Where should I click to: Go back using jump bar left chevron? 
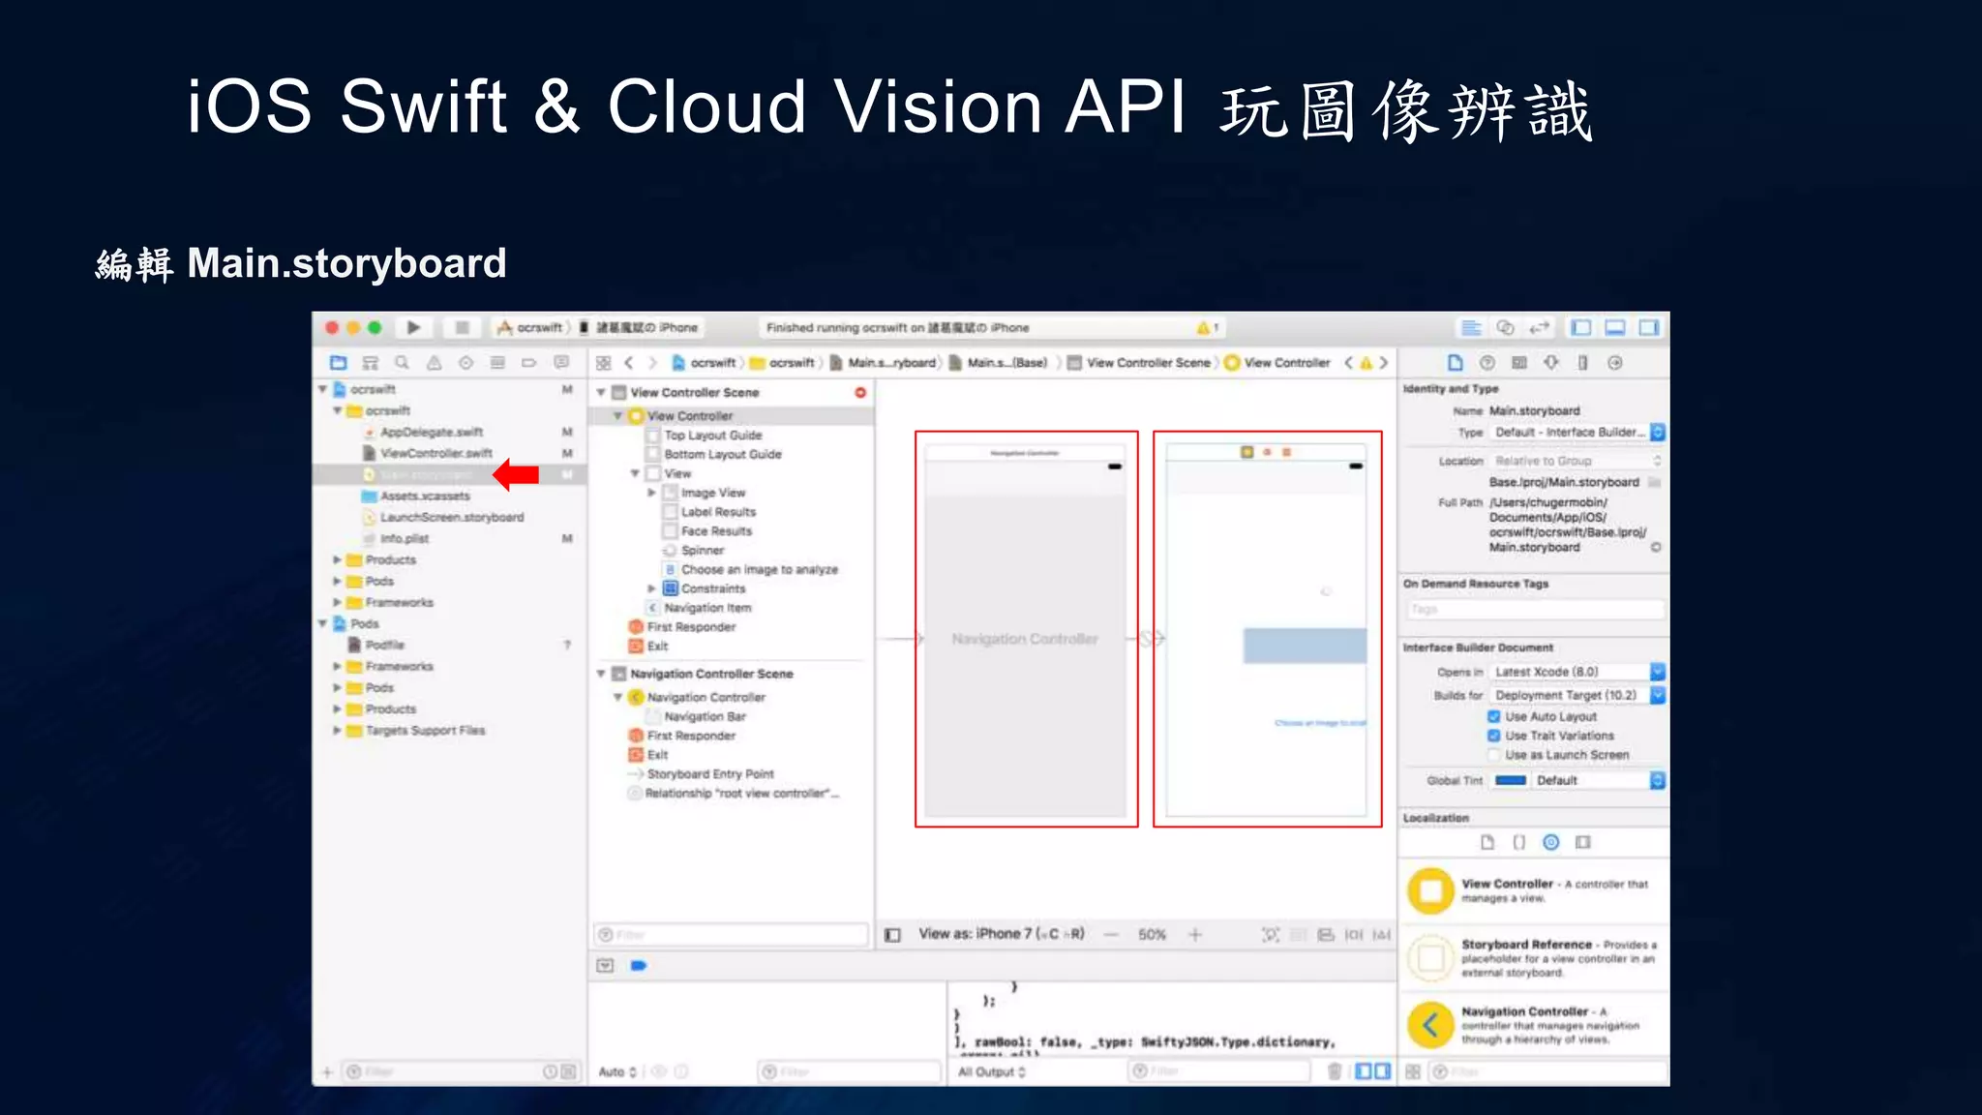pos(629,363)
